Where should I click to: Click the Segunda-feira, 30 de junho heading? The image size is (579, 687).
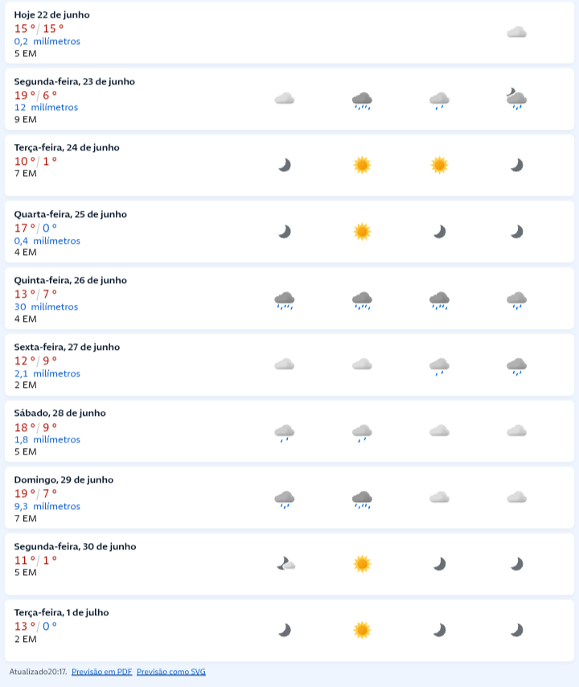pos(75,546)
